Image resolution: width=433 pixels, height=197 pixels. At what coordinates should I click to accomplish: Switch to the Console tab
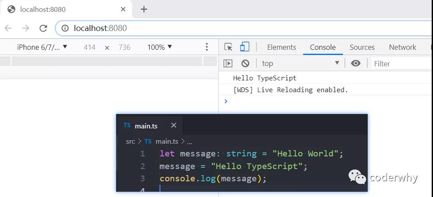(323, 47)
